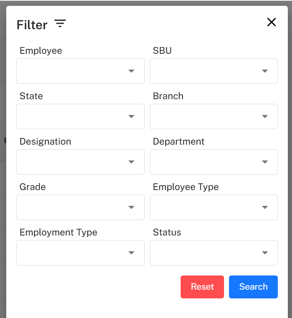The height and width of the screenshot is (318, 292).
Task: Close the Filter dialog with the X
Action: (x=271, y=22)
